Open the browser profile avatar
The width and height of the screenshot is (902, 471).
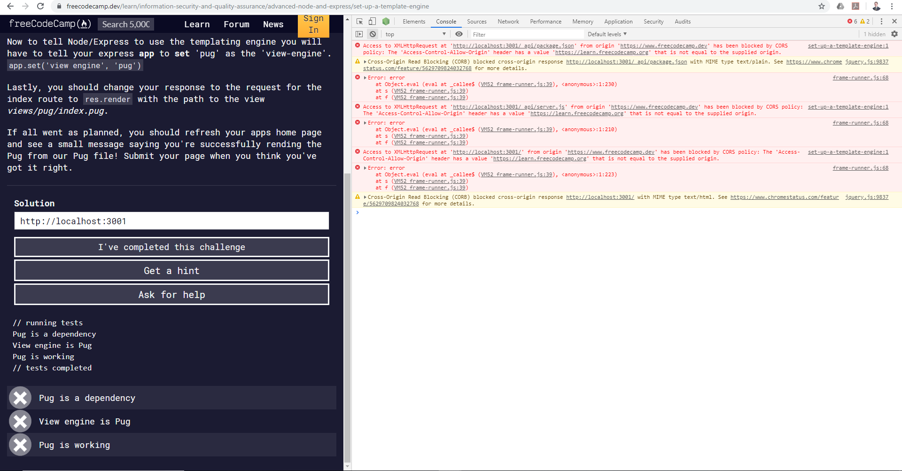(876, 6)
